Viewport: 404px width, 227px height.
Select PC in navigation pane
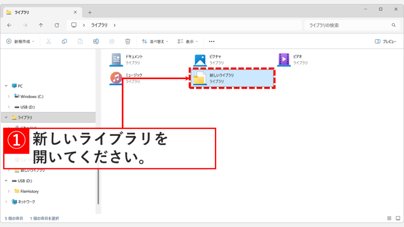click(x=17, y=86)
